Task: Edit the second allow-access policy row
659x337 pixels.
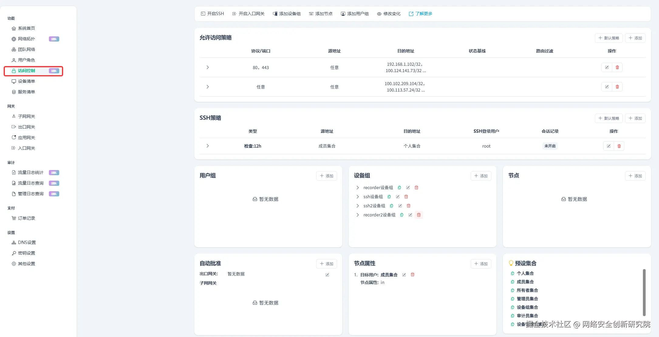Action: coord(606,87)
